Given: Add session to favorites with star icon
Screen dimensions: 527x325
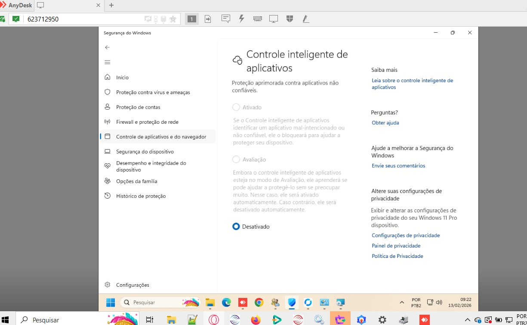Looking at the screenshot, I should [x=173, y=19].
